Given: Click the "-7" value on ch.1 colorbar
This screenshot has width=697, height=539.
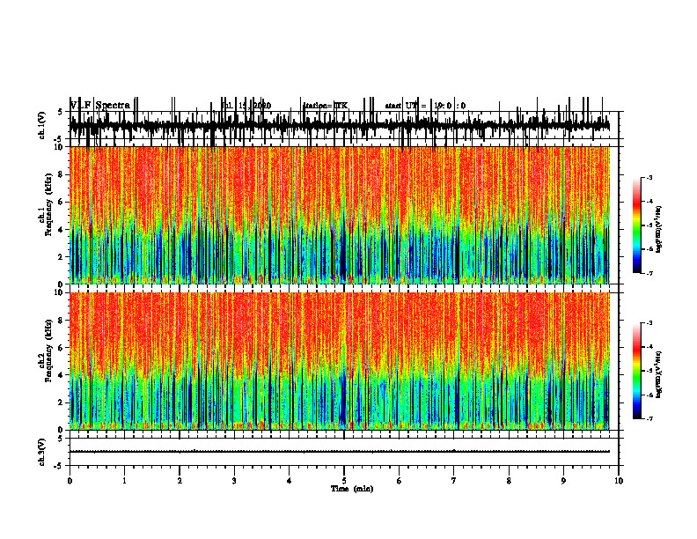Looking at the screenshot, I should pos(649,273).
